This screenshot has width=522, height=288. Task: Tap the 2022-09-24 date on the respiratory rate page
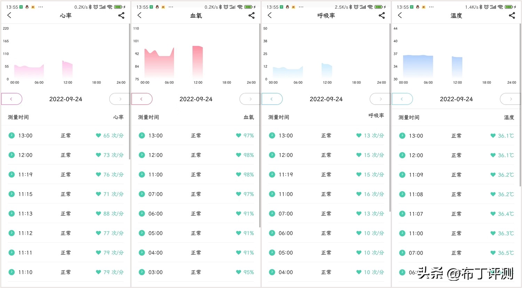pyautogui.click(x=326, y=99)
